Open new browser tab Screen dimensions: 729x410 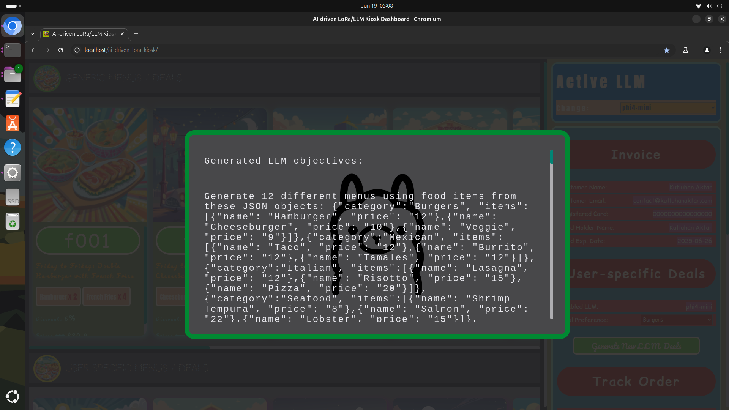(x=136, y=34)
